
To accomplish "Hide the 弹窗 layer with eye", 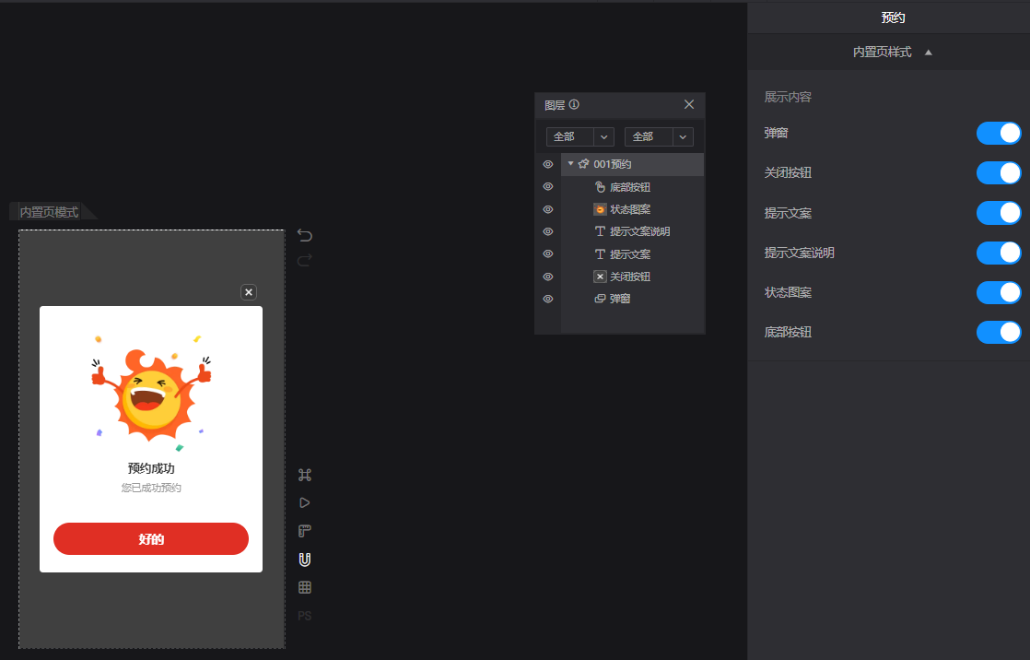I will (548, 299).
